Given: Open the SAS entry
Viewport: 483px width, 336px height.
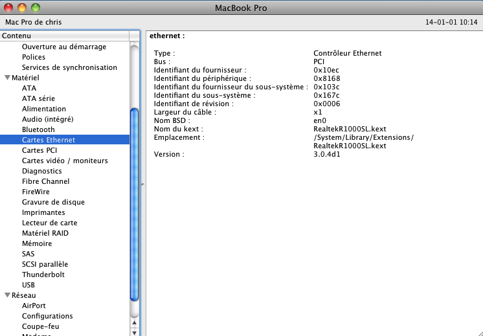Looking at the screenshot, I should point(28,254).
